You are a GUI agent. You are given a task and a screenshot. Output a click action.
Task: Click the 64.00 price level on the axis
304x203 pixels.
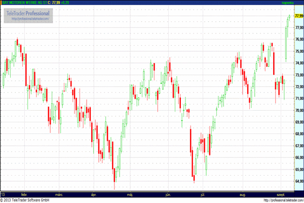[298, 181]
